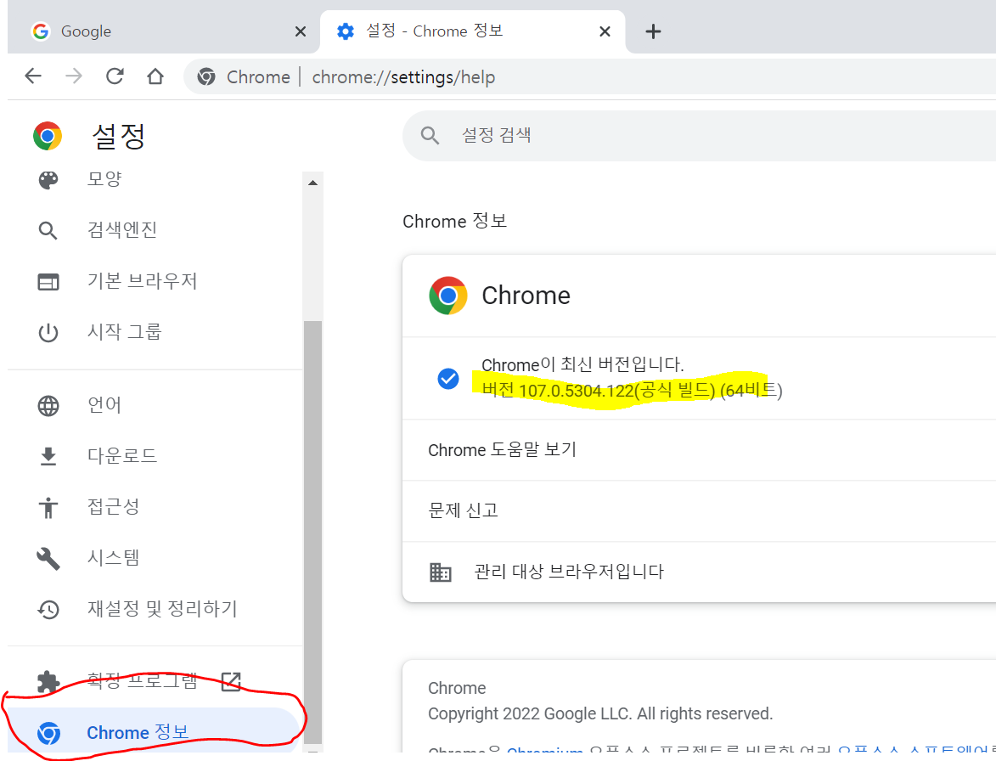Select the 시작 그룹 power icon

click(48, 331)
